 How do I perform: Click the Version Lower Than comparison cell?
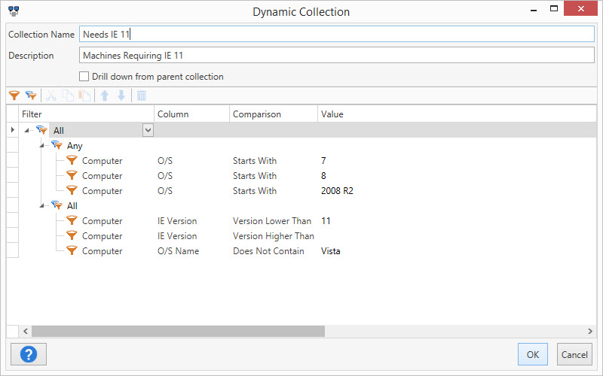click(x=272, y=220)
